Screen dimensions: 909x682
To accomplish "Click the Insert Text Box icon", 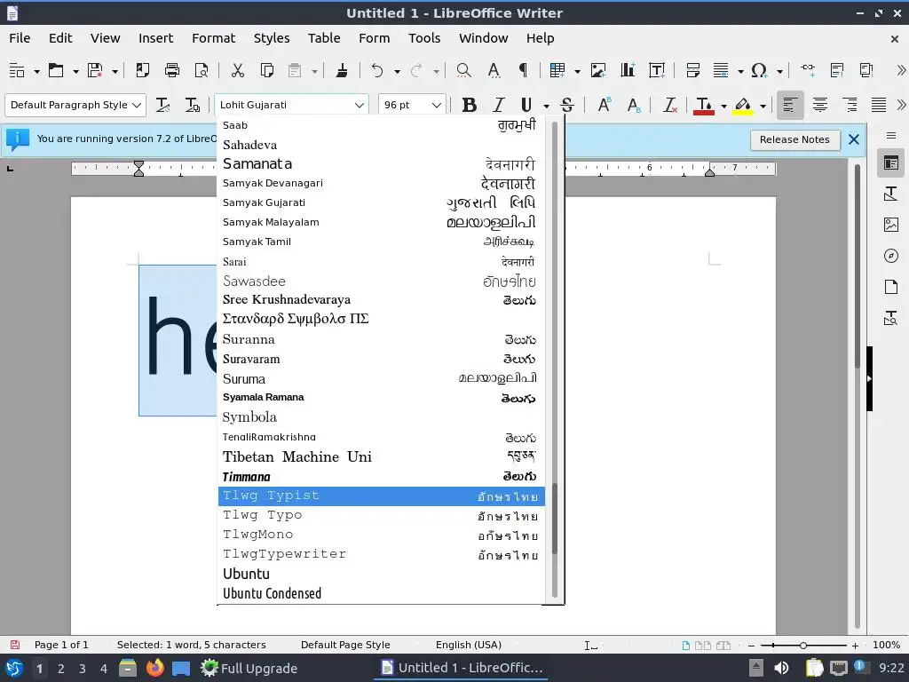I will point(657,70).
